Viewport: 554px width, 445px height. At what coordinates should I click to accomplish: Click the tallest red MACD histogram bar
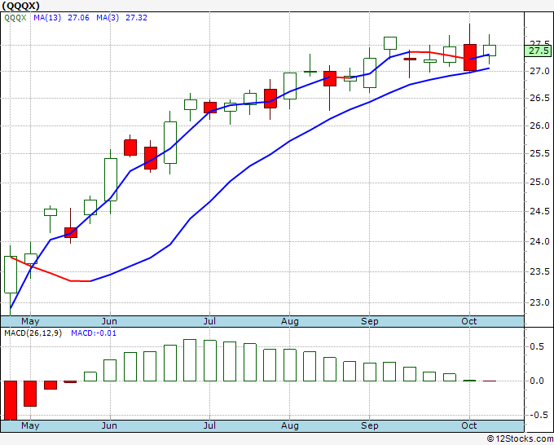pyautogui.click(x=11, y=400)
